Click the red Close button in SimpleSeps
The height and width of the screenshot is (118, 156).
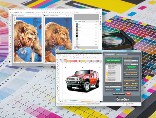(129, 93)
